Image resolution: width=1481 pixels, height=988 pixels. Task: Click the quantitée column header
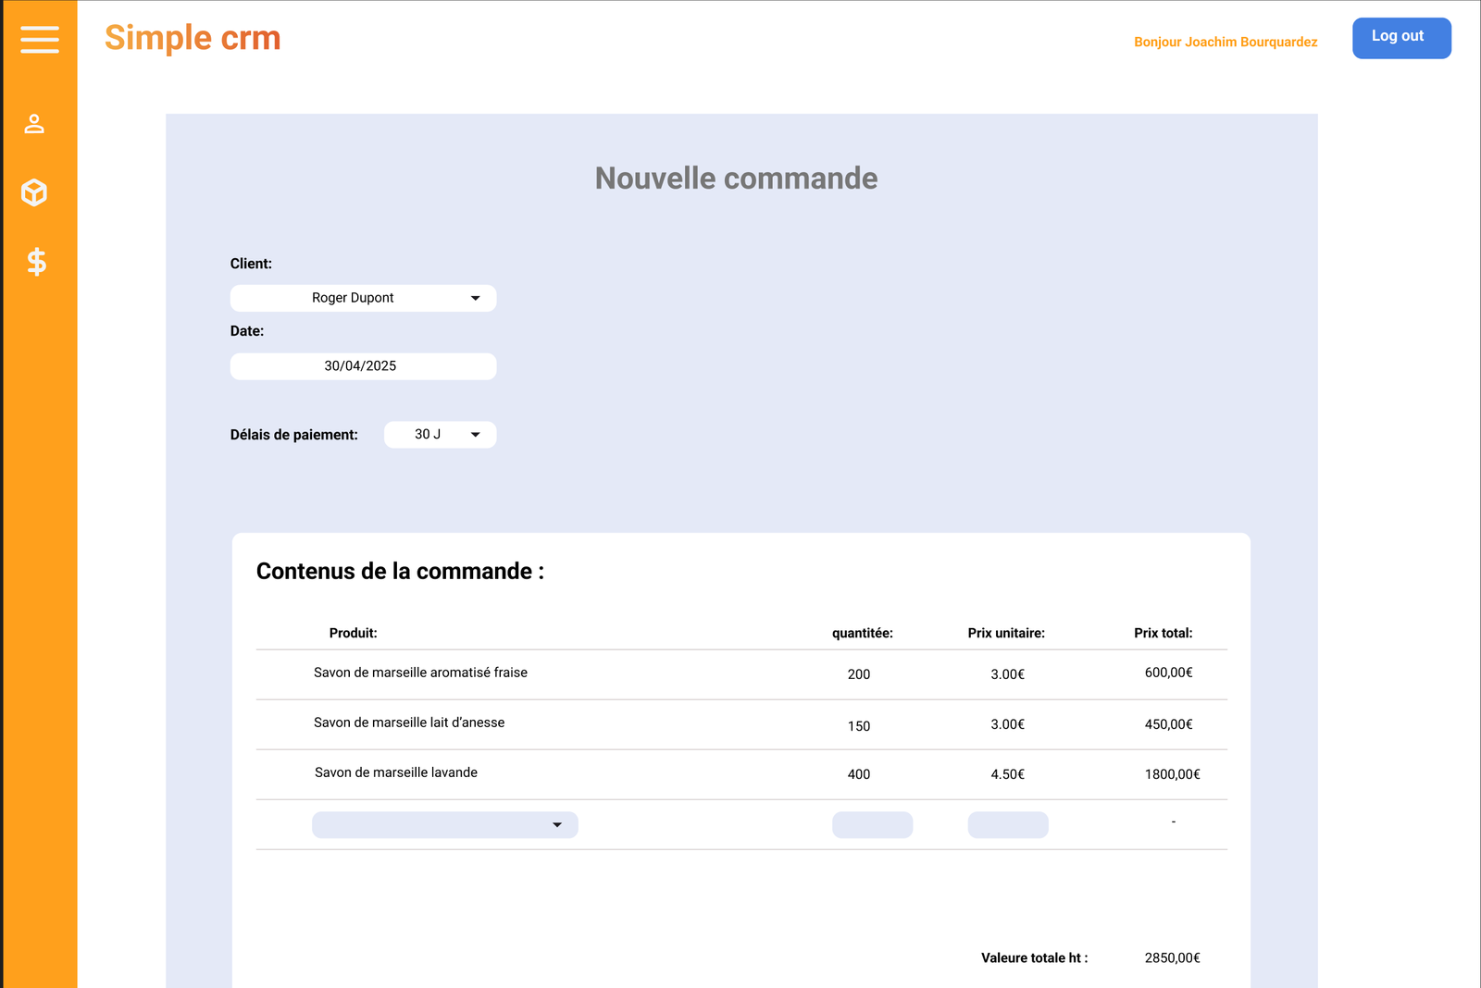pyautogui.click(x=863, y=634)
